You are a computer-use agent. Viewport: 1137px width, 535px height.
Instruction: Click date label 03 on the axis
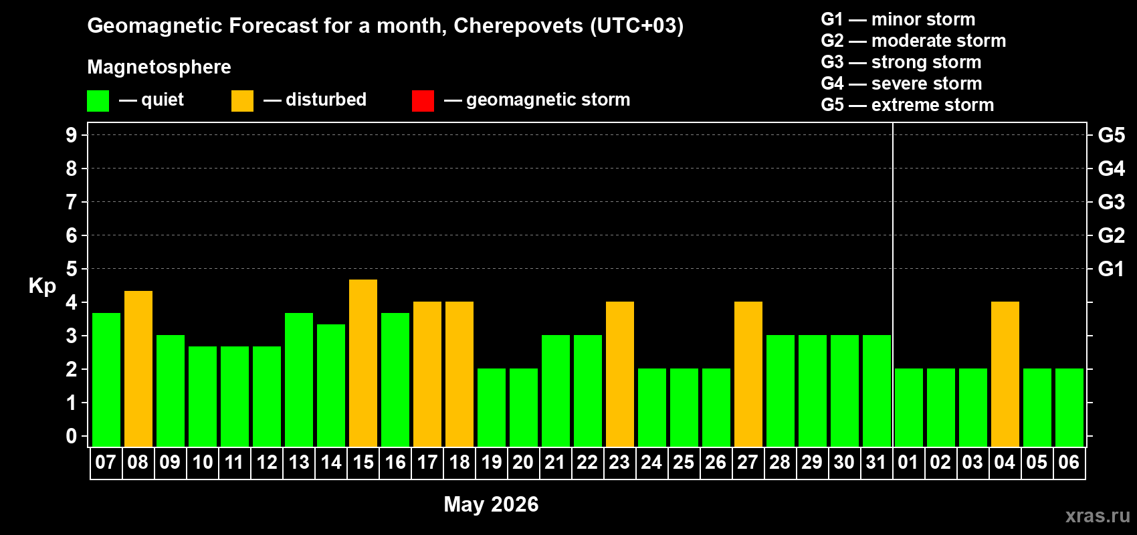click(972, 463)
